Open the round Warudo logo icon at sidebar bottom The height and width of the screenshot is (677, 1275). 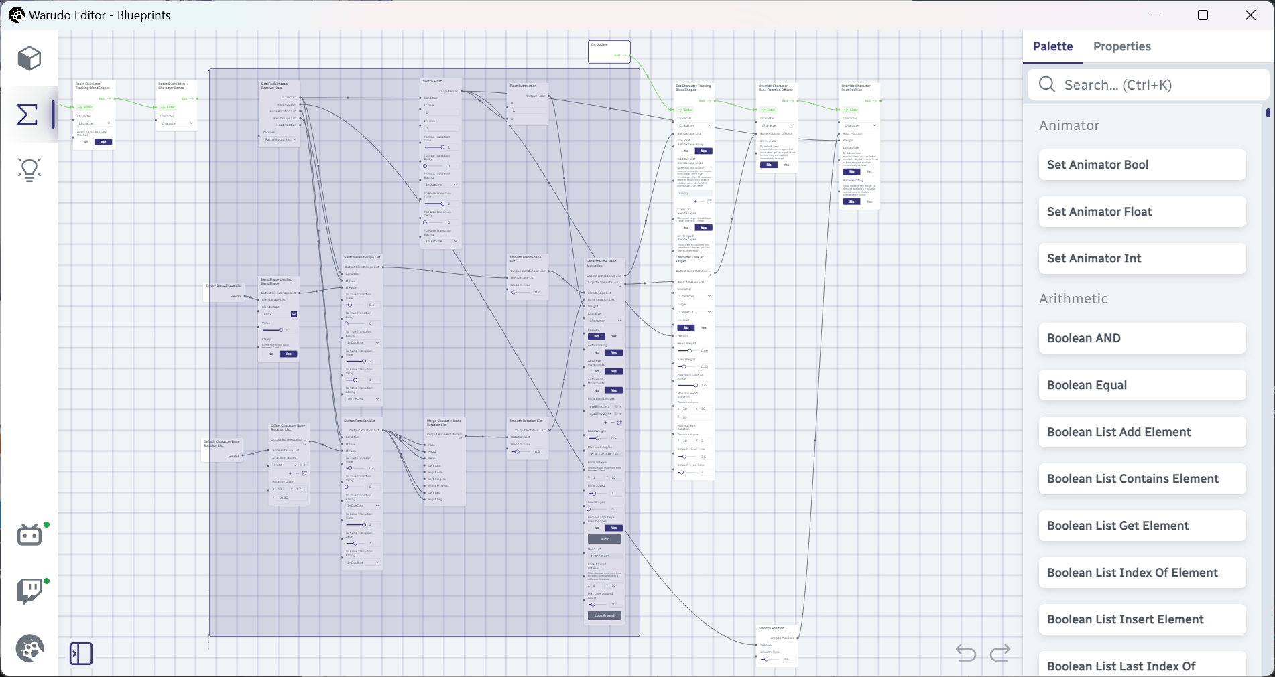pos(29,648)
